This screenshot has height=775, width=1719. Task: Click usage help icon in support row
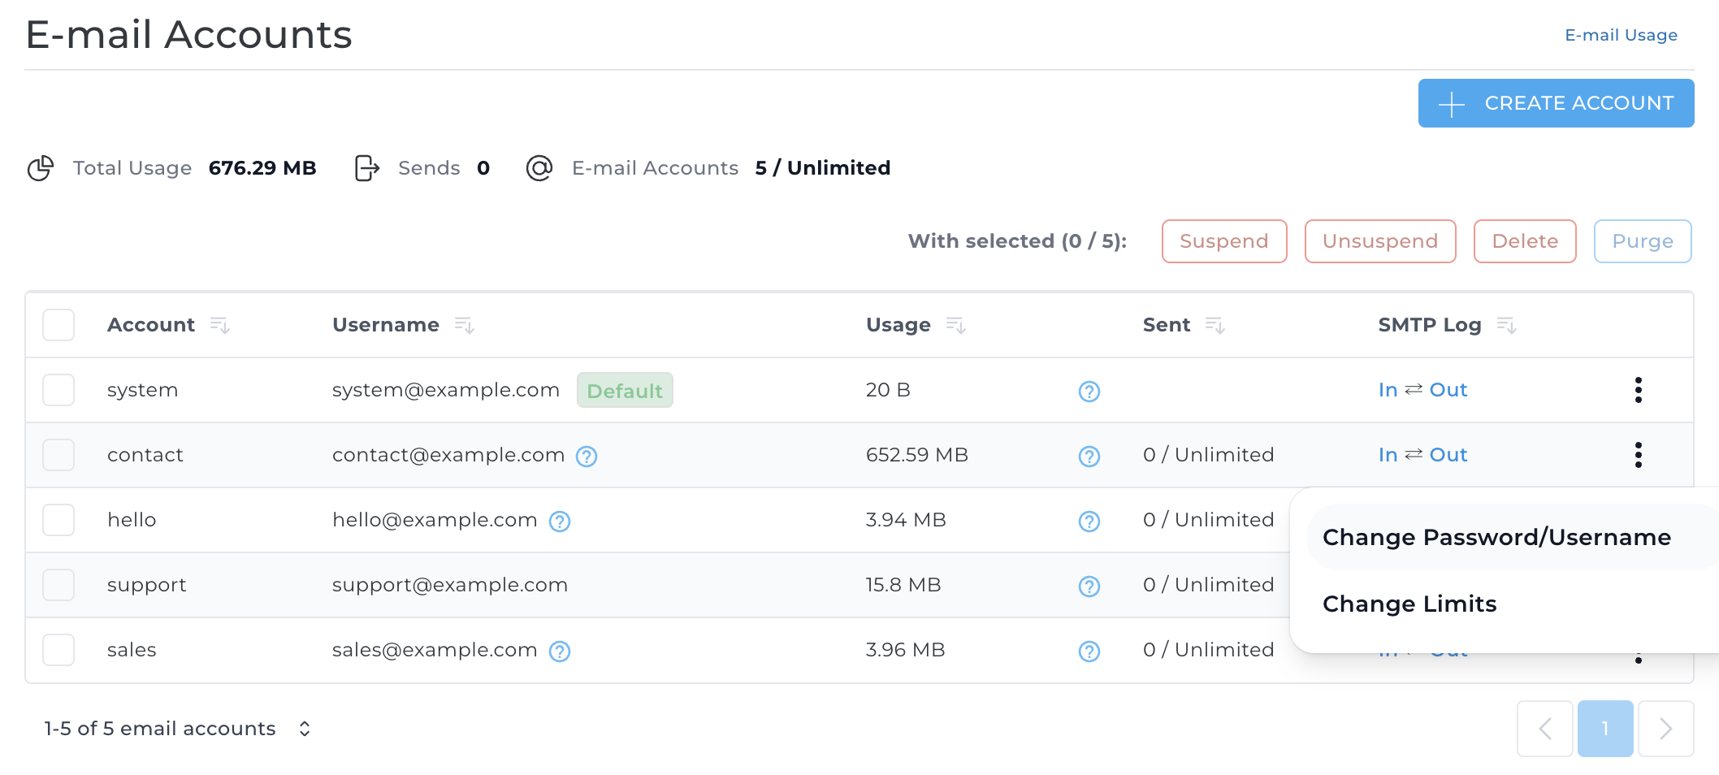[1089, 587]
